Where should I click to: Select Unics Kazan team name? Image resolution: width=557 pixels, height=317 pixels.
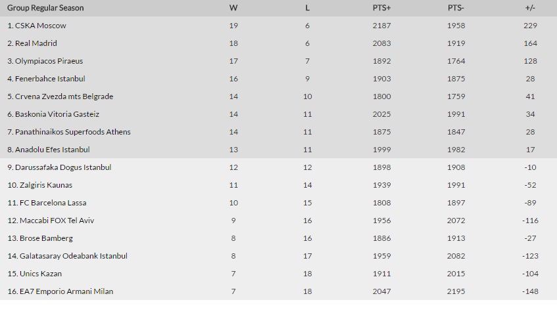41,274
